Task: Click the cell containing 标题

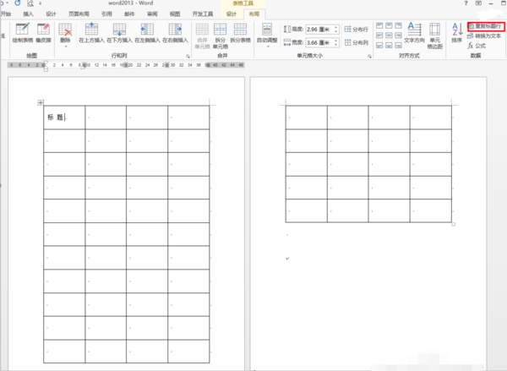Action: (64, 117)
